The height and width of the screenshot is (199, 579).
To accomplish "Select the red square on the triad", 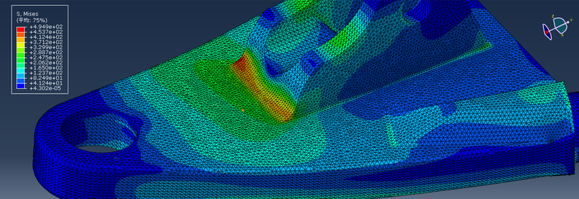I will pos(547,32).
